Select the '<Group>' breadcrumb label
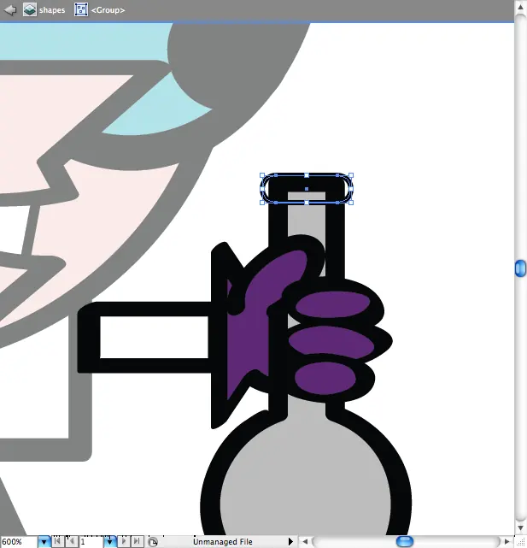This screenshot has height=548, width=527. pos(108,10)
